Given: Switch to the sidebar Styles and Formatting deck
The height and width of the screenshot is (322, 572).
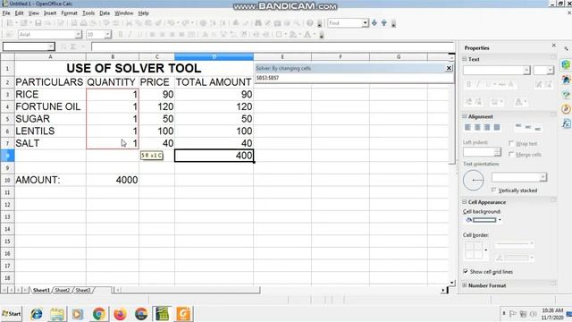Looking at the screenshot, I should [566, 80].
